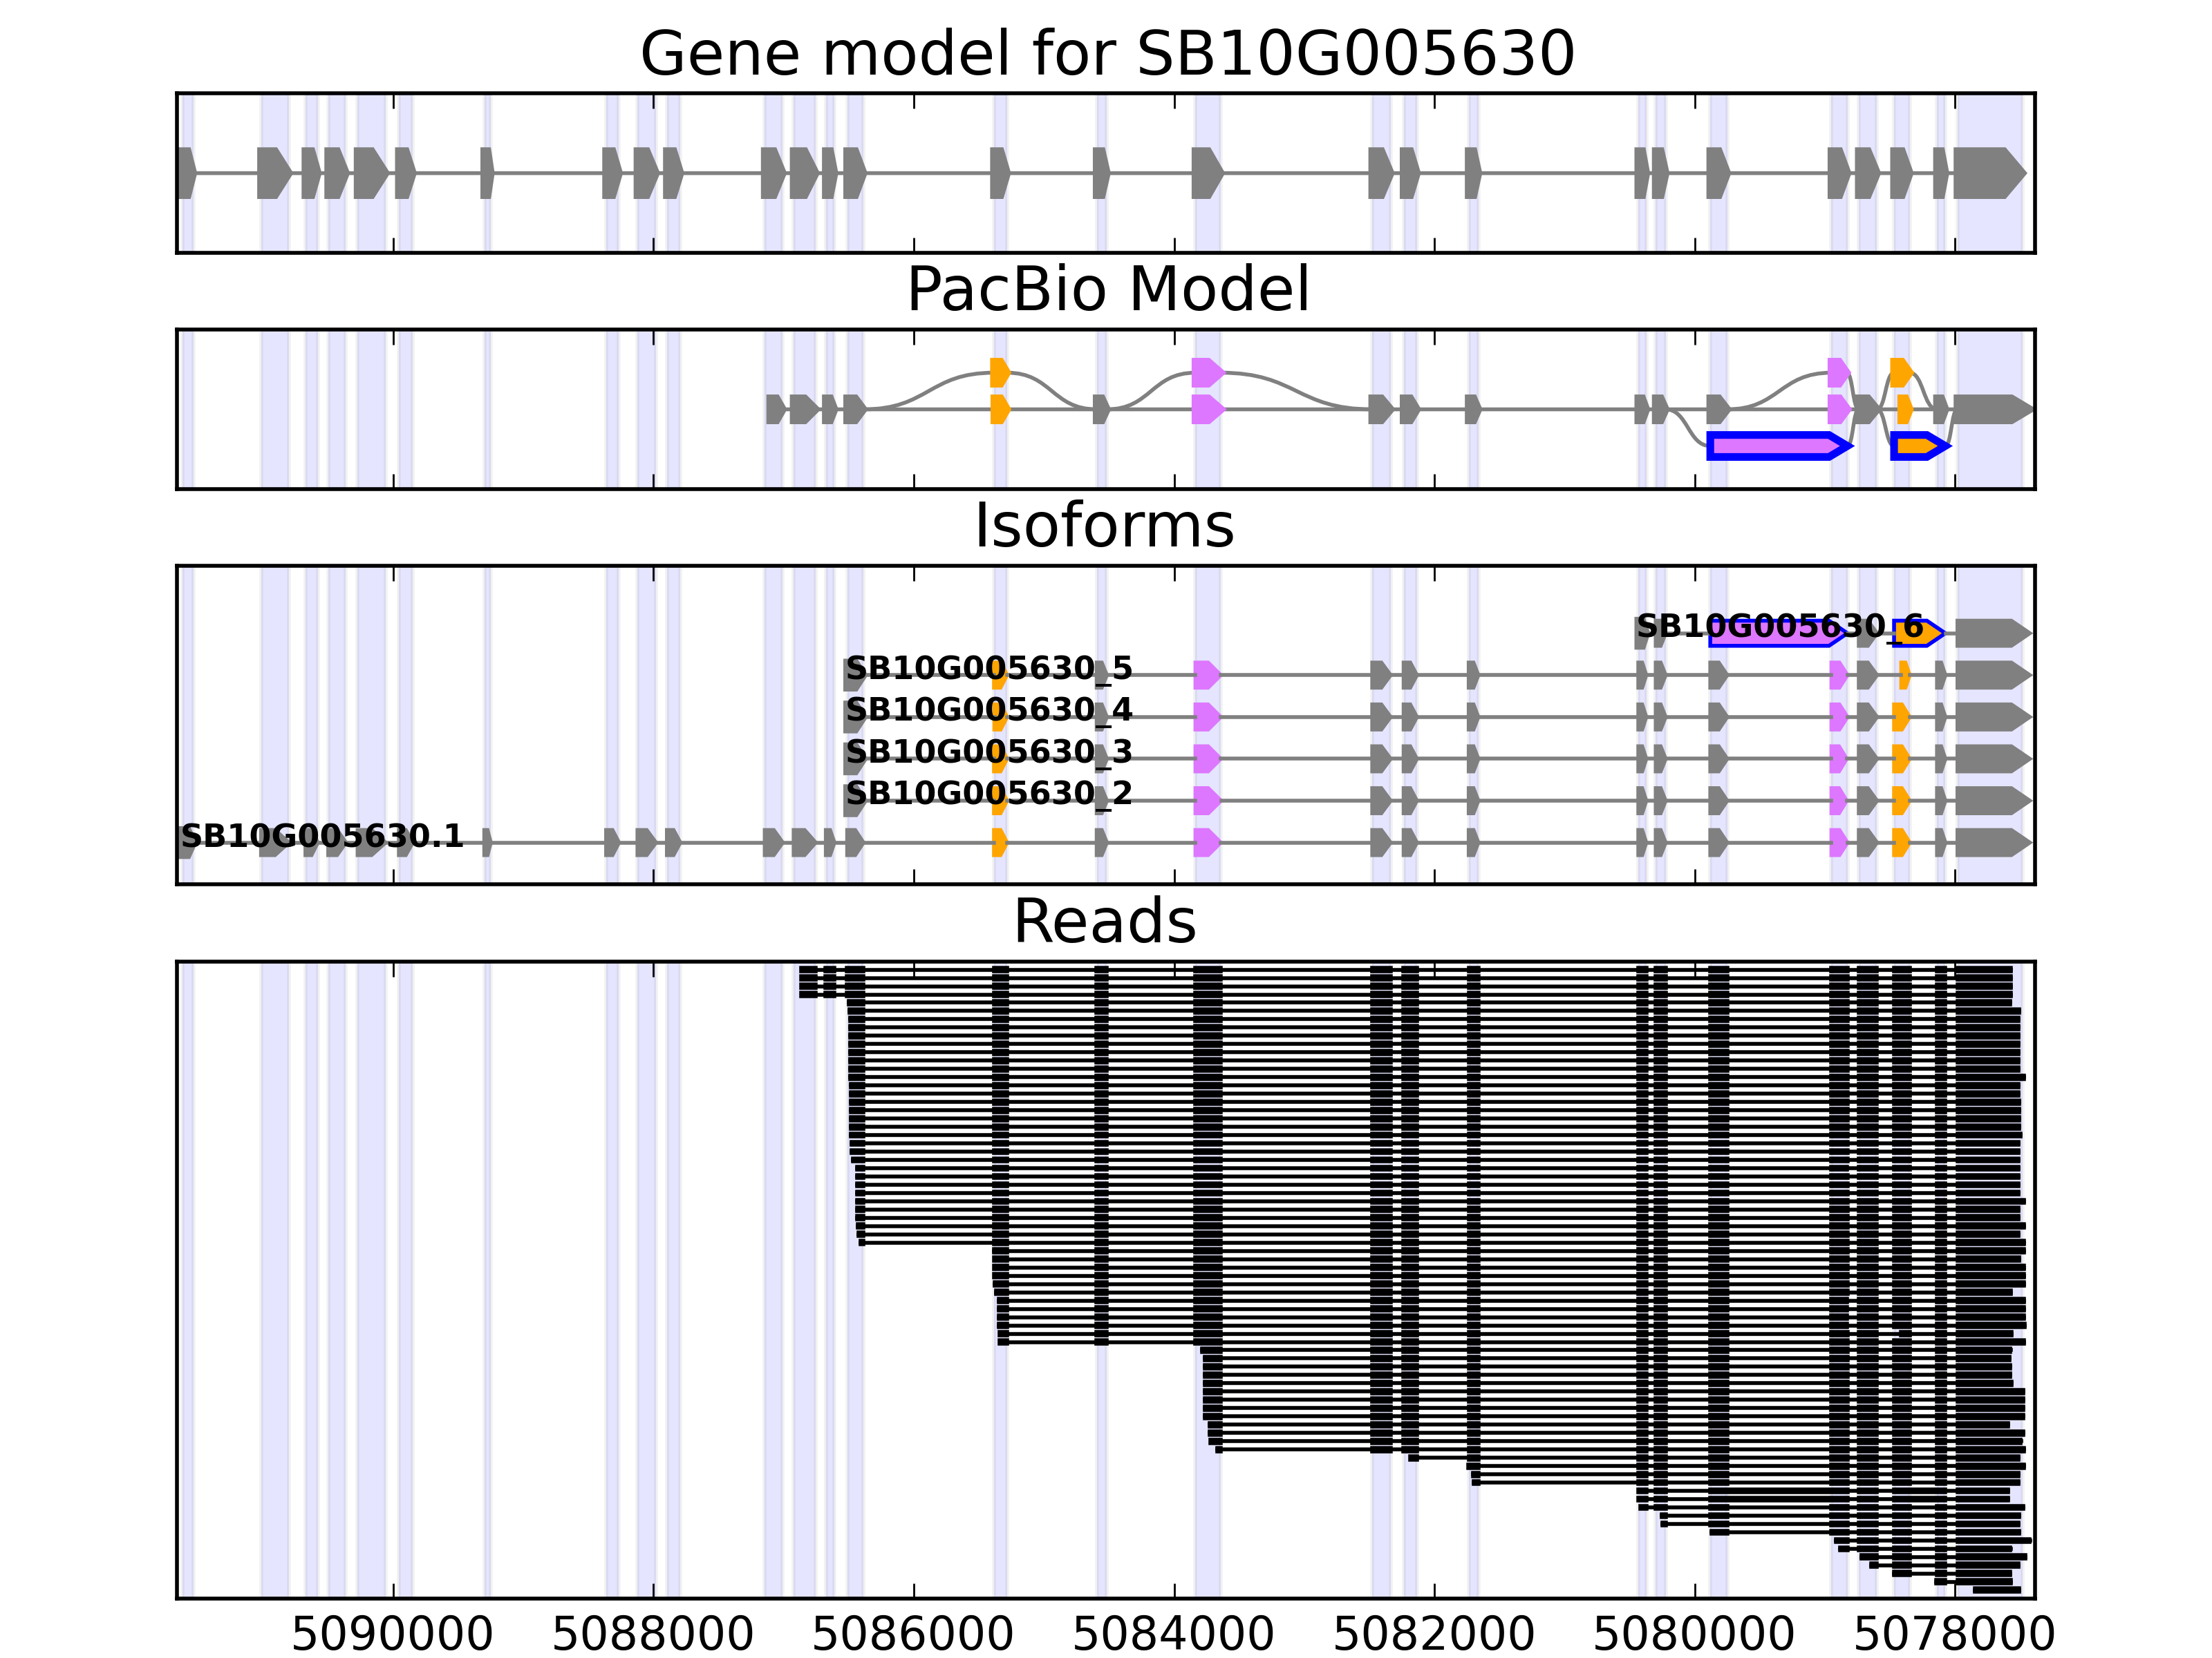Click the purple exon in SB10G005630_4 row near 5084000
The width and height of the screenshot is (2212, 1658).
tap(1206, 716)
